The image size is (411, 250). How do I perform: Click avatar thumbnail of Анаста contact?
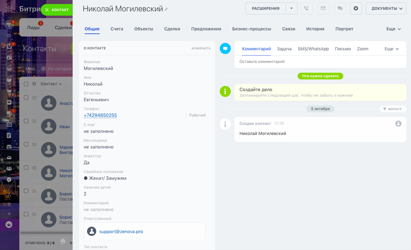(49, 103)
